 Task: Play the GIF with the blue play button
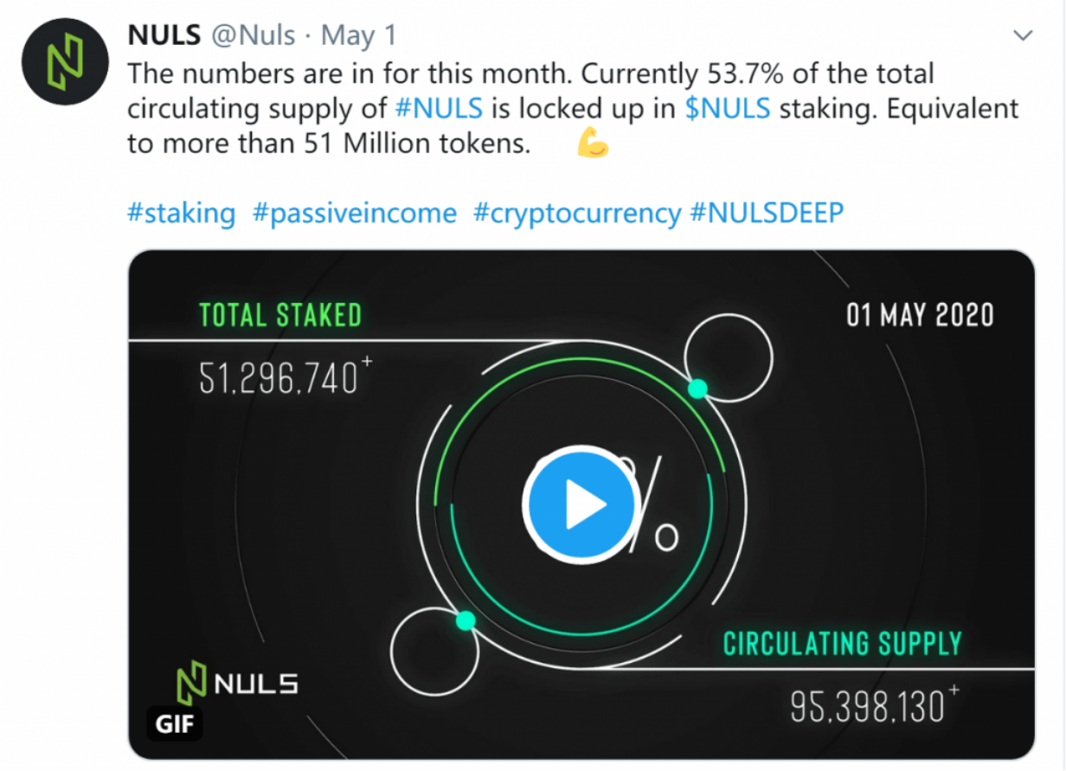click(580, 505)
